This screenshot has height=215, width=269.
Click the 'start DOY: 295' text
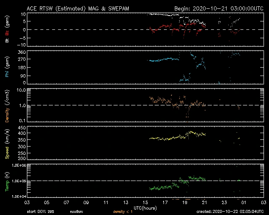(40, 212)
